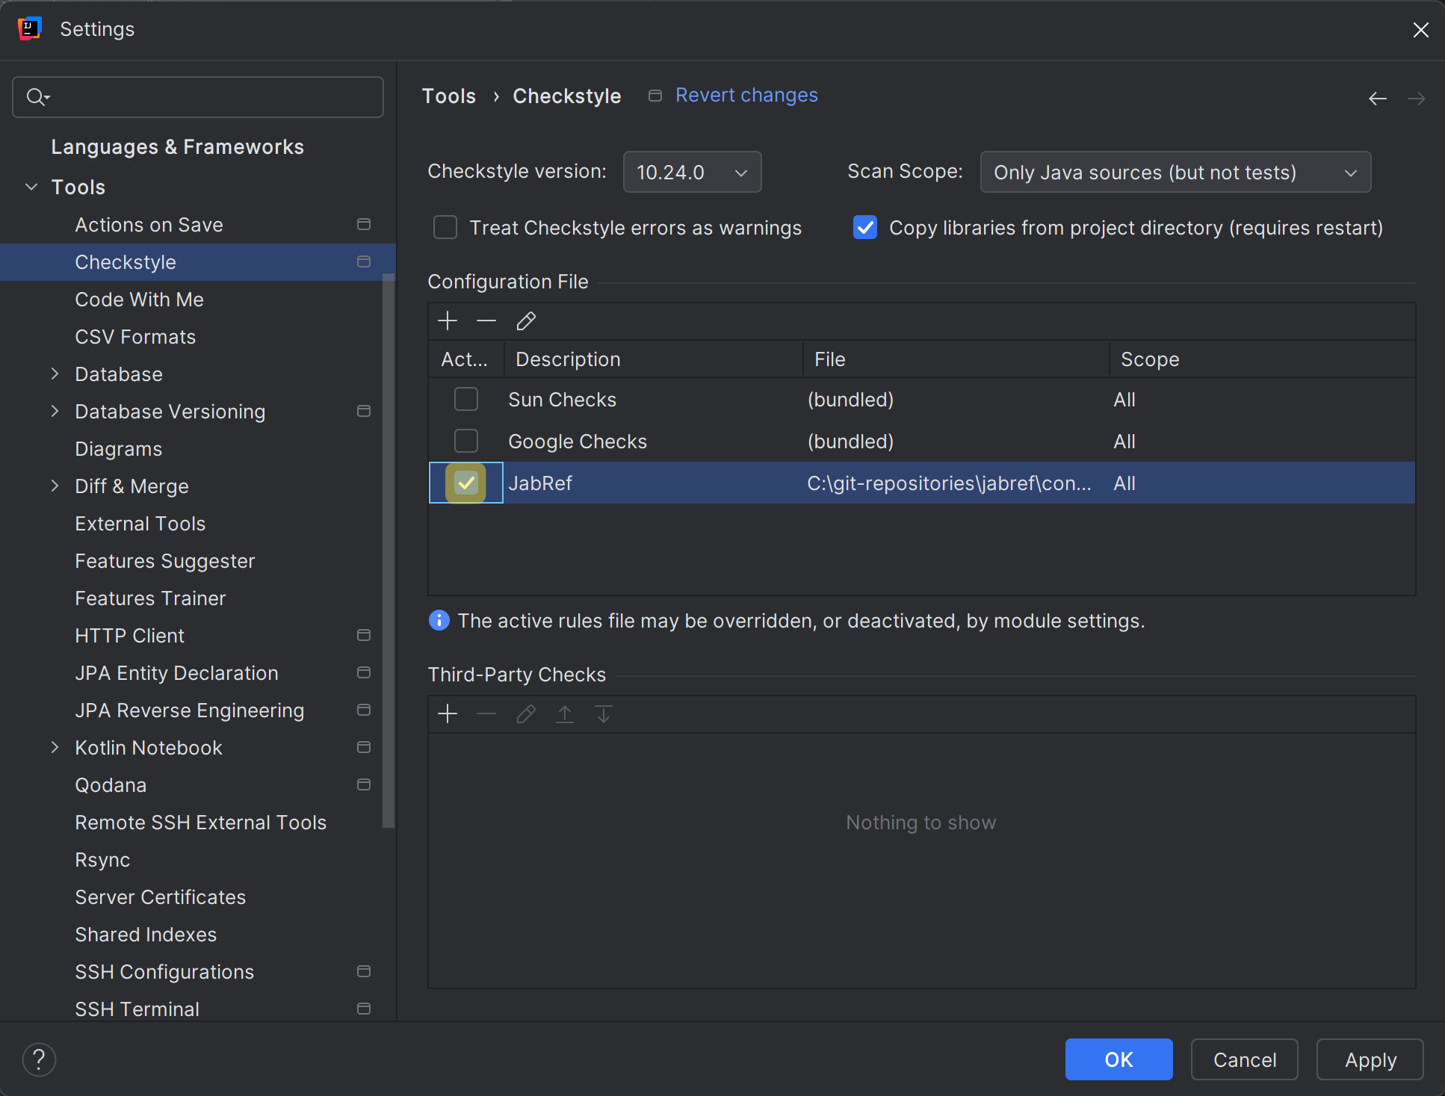Click Revert changes link
The height and width of the screenshot is (1096, 1445).
pyautogui.click(x=746, y=95)
